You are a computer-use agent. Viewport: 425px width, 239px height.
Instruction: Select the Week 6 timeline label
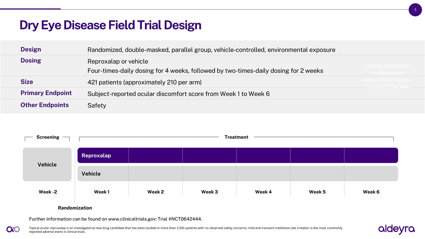click(x=371, y=192)
